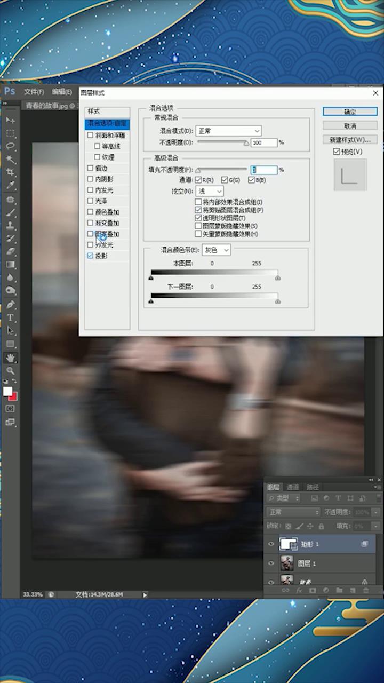Select the Crop tool

pos(10,172)
